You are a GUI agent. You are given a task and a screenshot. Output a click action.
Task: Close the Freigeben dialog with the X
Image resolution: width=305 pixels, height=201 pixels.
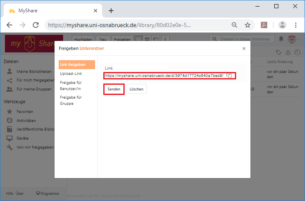tap(244, 48)
